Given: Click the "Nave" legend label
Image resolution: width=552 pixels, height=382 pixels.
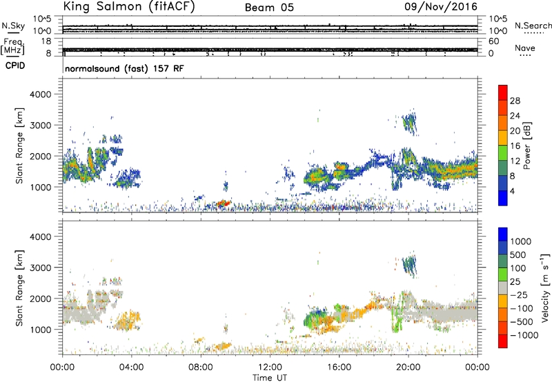Looking at the screenshot, I should [x=524, y=48].
